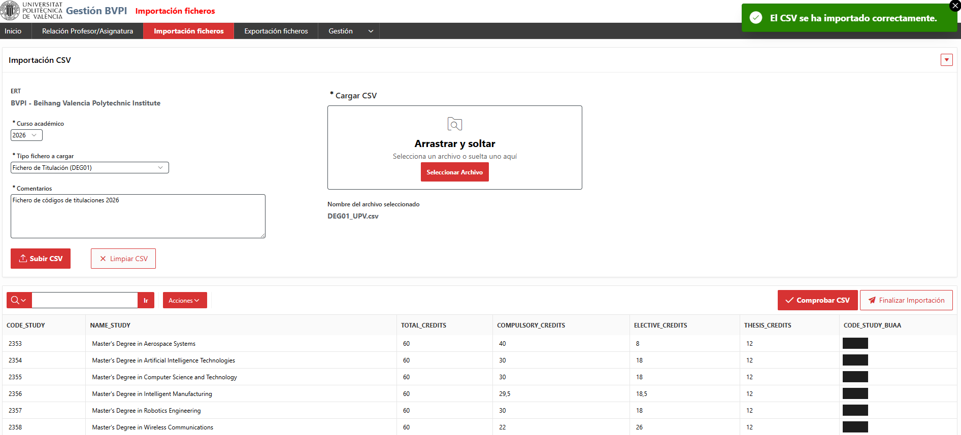Click Finalizar Importación button
The height and width of the screenshot is (435, 961).
click(906, 300)
